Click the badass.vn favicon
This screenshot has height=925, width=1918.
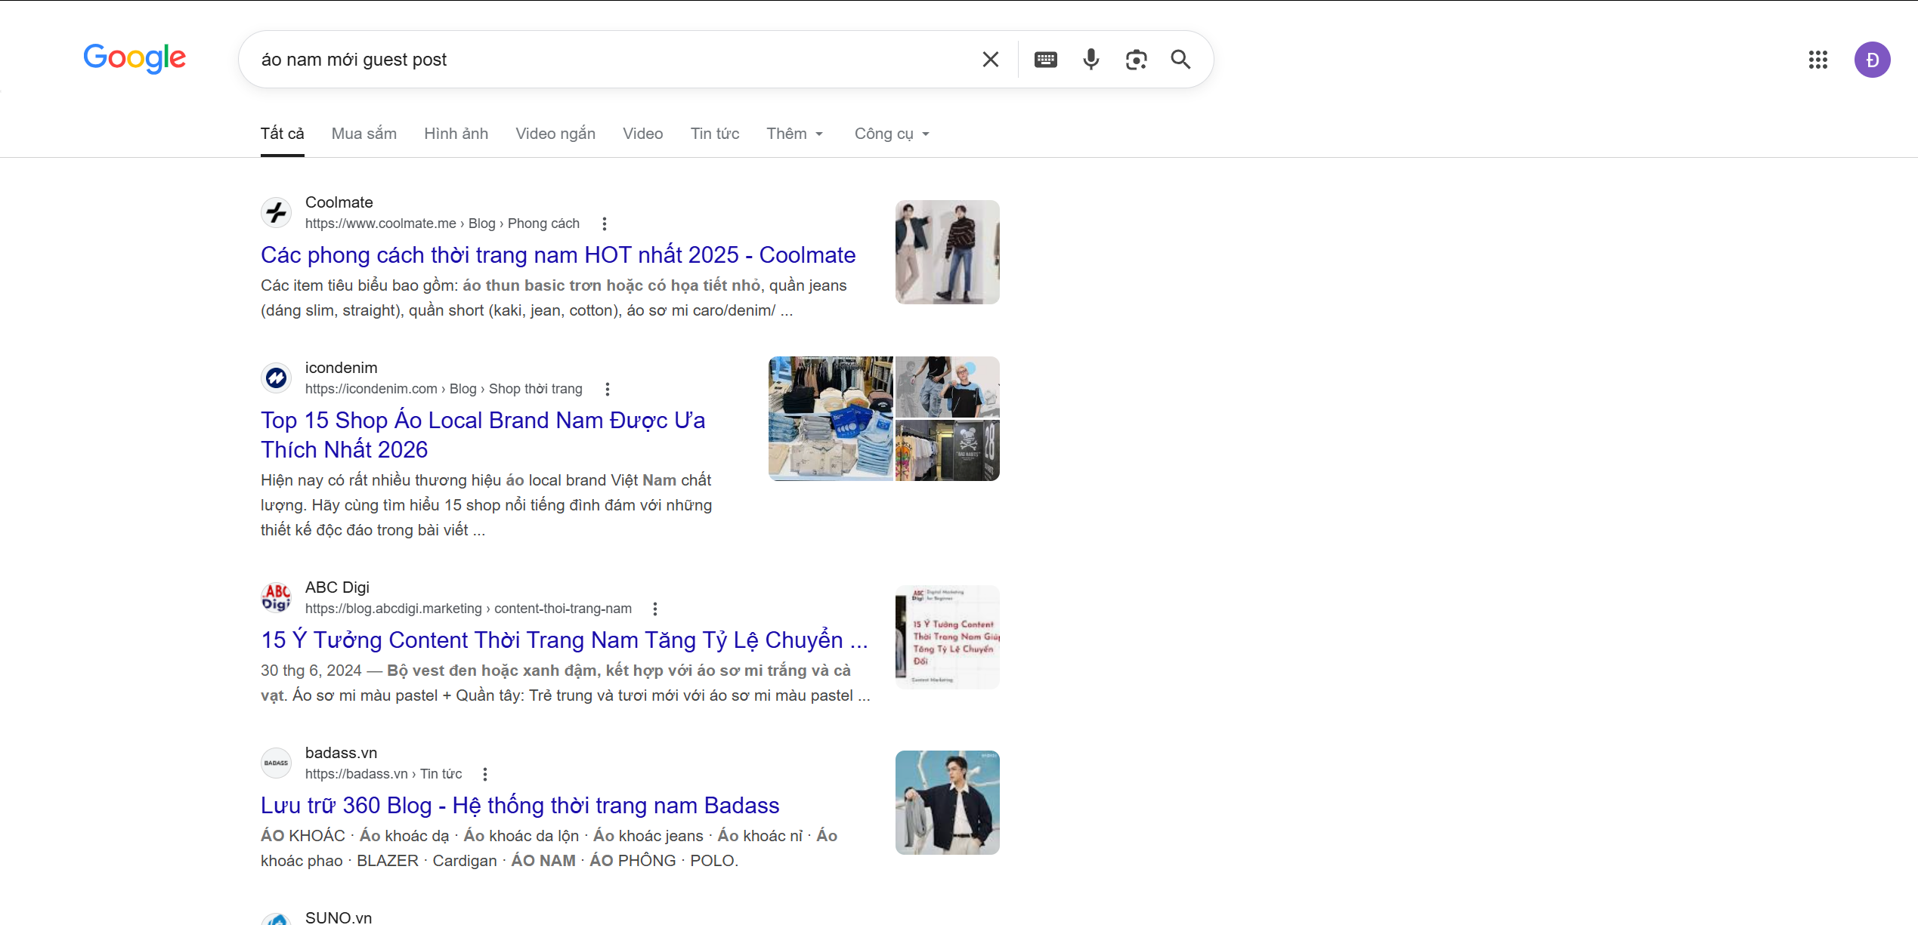coord(277,763)
